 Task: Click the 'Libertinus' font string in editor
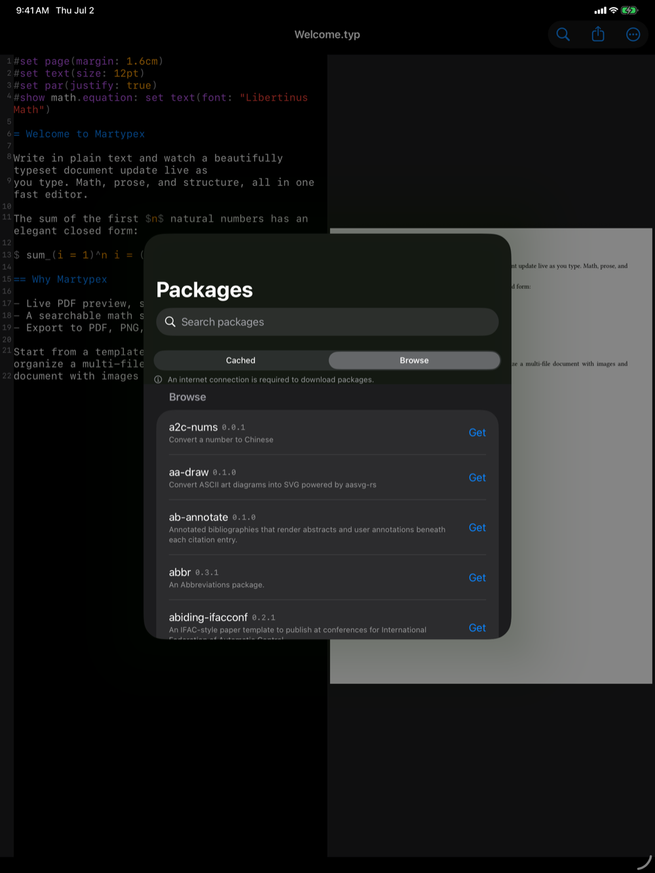[274, 98]
